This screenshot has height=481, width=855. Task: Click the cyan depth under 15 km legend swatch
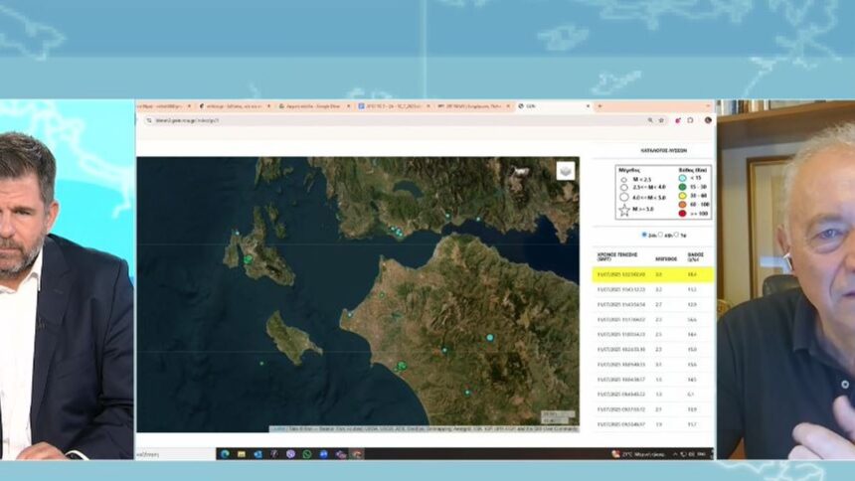click(682, 178)
